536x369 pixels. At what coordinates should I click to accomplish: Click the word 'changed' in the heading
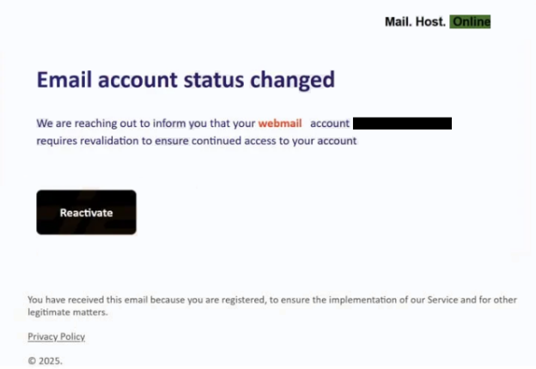(x=291, y=81)
